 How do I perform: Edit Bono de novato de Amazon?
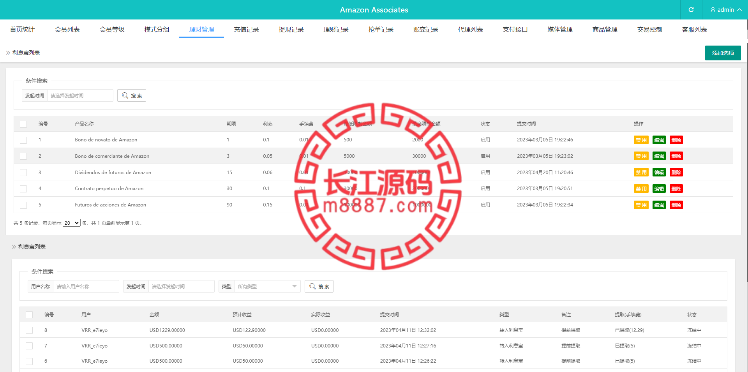659,140
